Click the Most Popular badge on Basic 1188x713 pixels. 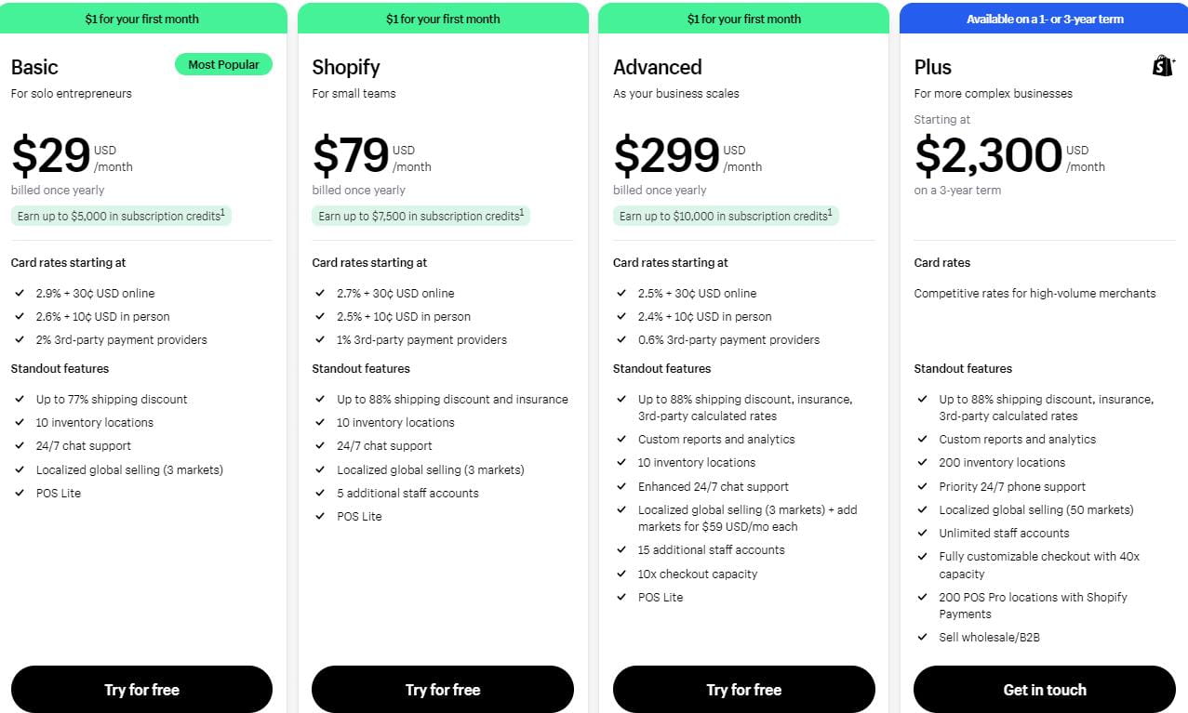point(223,64)
